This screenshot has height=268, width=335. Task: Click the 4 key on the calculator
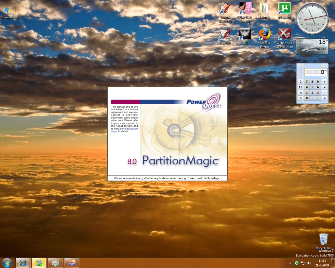pyautogui.click(x=307, y=87)
